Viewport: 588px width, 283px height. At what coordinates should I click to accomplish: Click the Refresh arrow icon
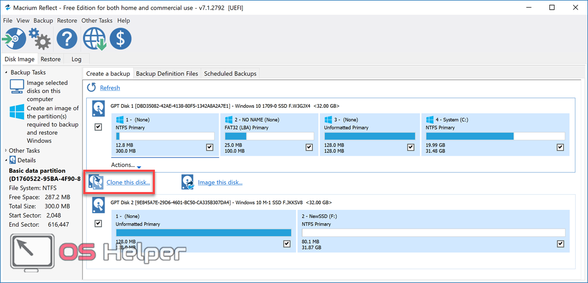91,87
